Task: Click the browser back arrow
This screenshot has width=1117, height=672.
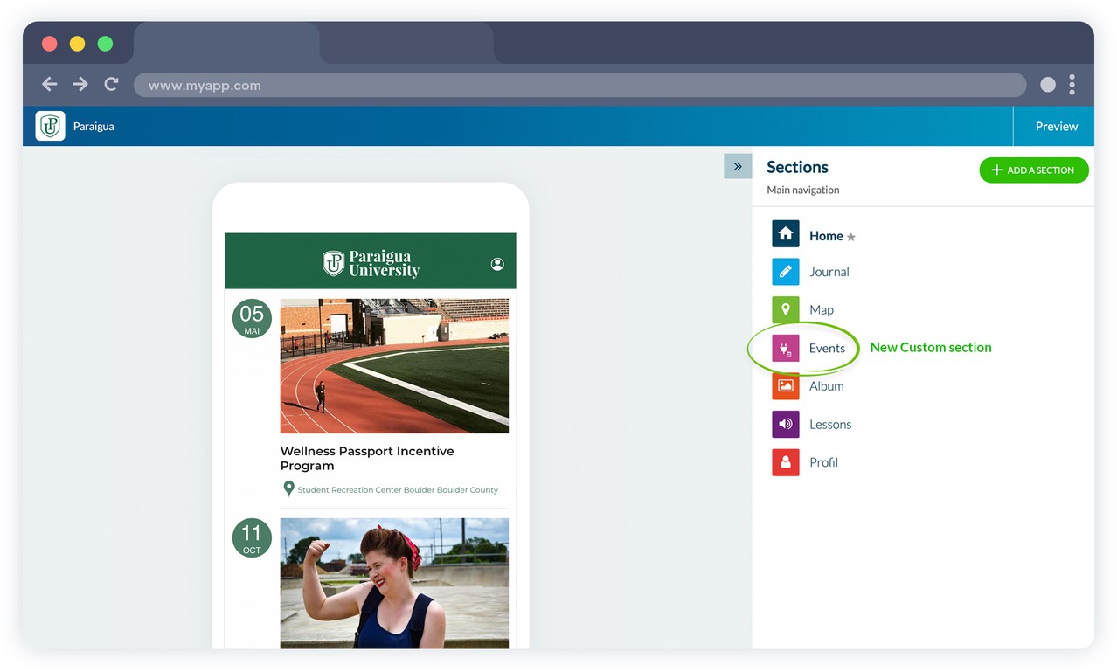Action: [50, 84]
